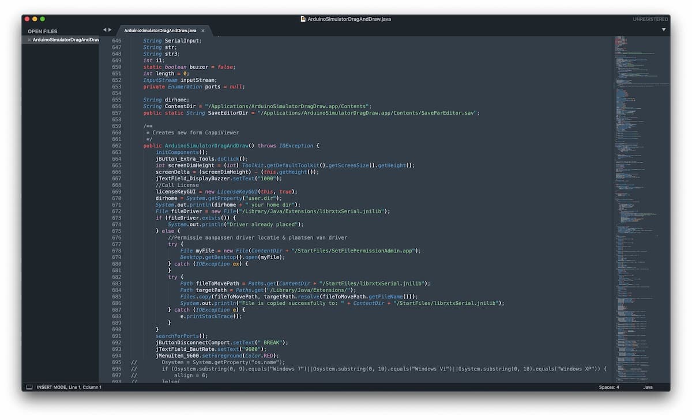Click the initComponents() call
The width and height of the screenshot is (692, 420).
[182, 152]
